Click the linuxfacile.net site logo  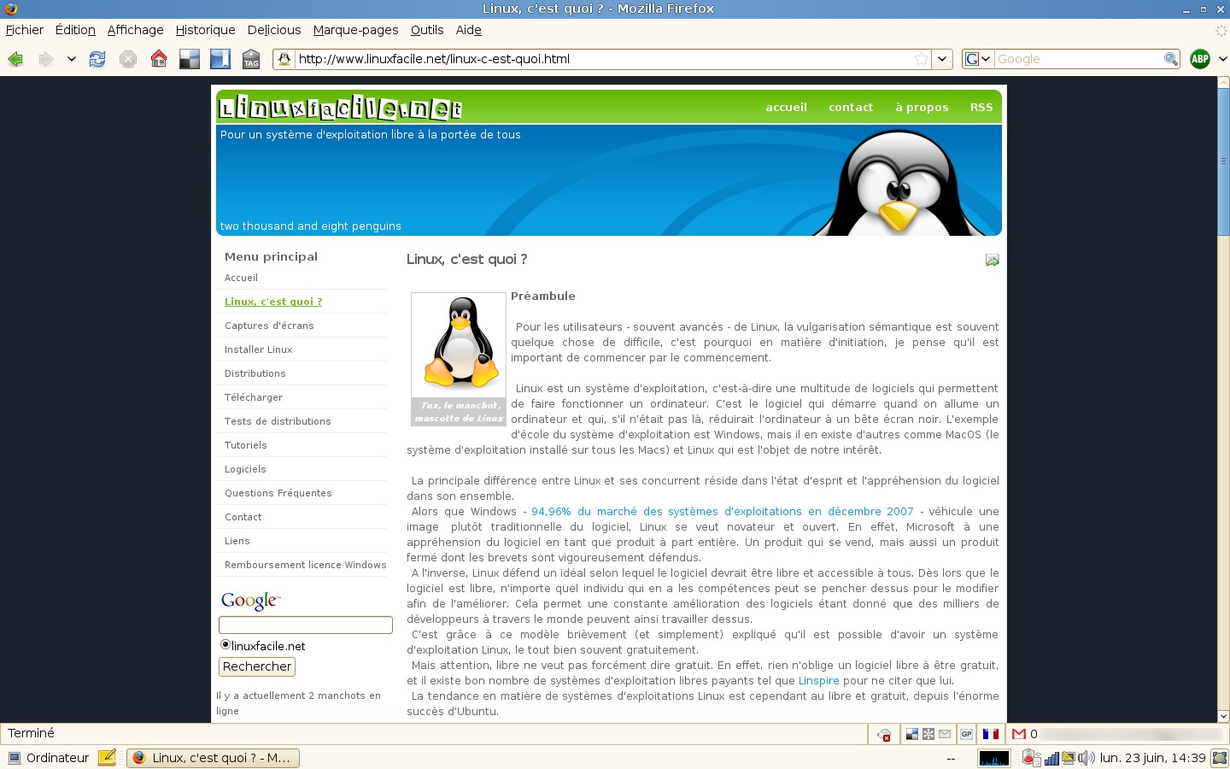pos(340,108)
